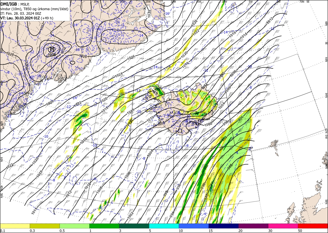Click the legend value 50
328x233 pixels.
[300, 231]
